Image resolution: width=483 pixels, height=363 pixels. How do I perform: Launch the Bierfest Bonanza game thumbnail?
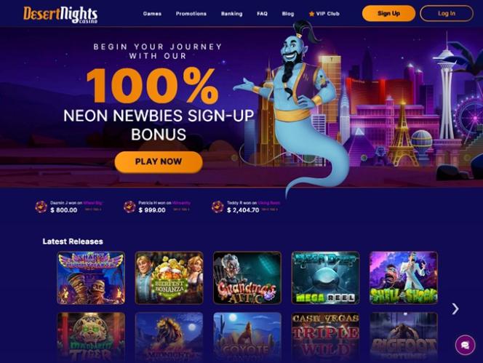click(169, 278)
